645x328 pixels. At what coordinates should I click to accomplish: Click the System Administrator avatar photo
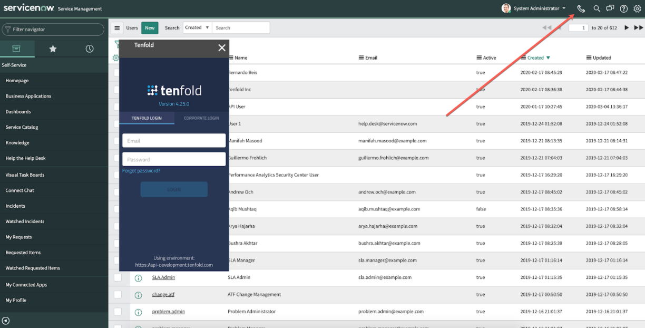[506, 8]
